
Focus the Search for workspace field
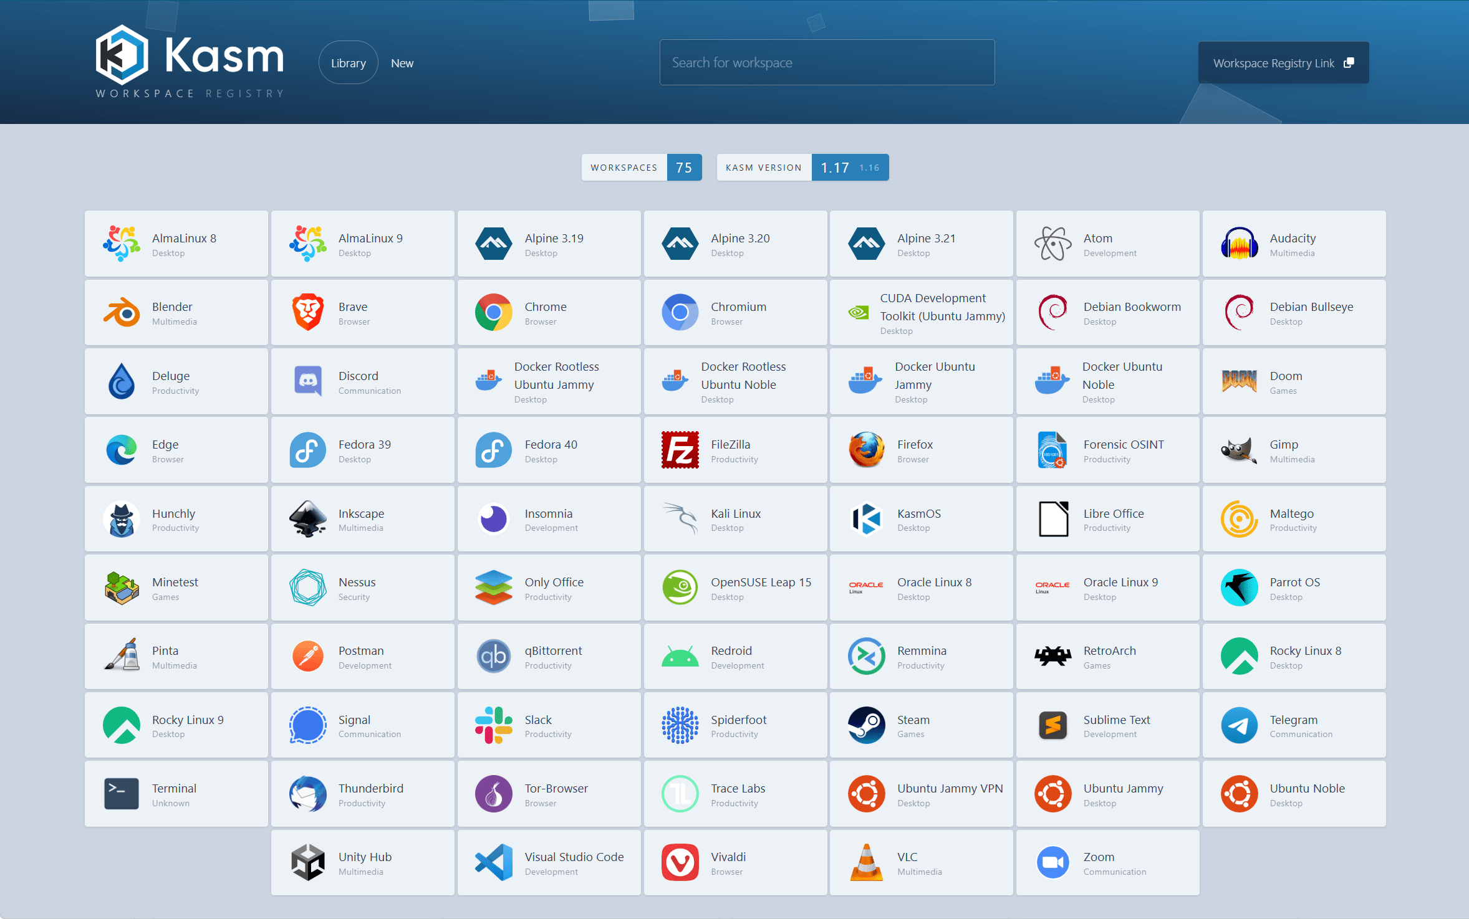click(x=827, y=63)
